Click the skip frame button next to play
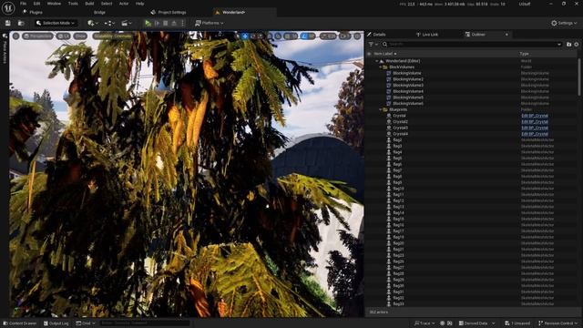The height and width of the screenshot is (328, 583). tap(157, 23)
